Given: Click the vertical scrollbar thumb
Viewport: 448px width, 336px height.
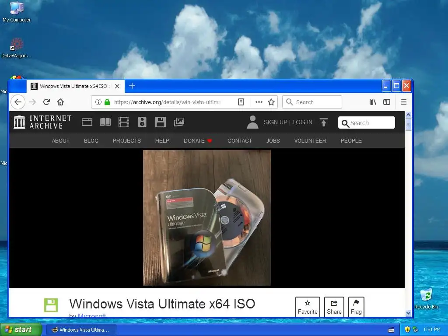Looking at the screenshot, I should pos(408,125).
